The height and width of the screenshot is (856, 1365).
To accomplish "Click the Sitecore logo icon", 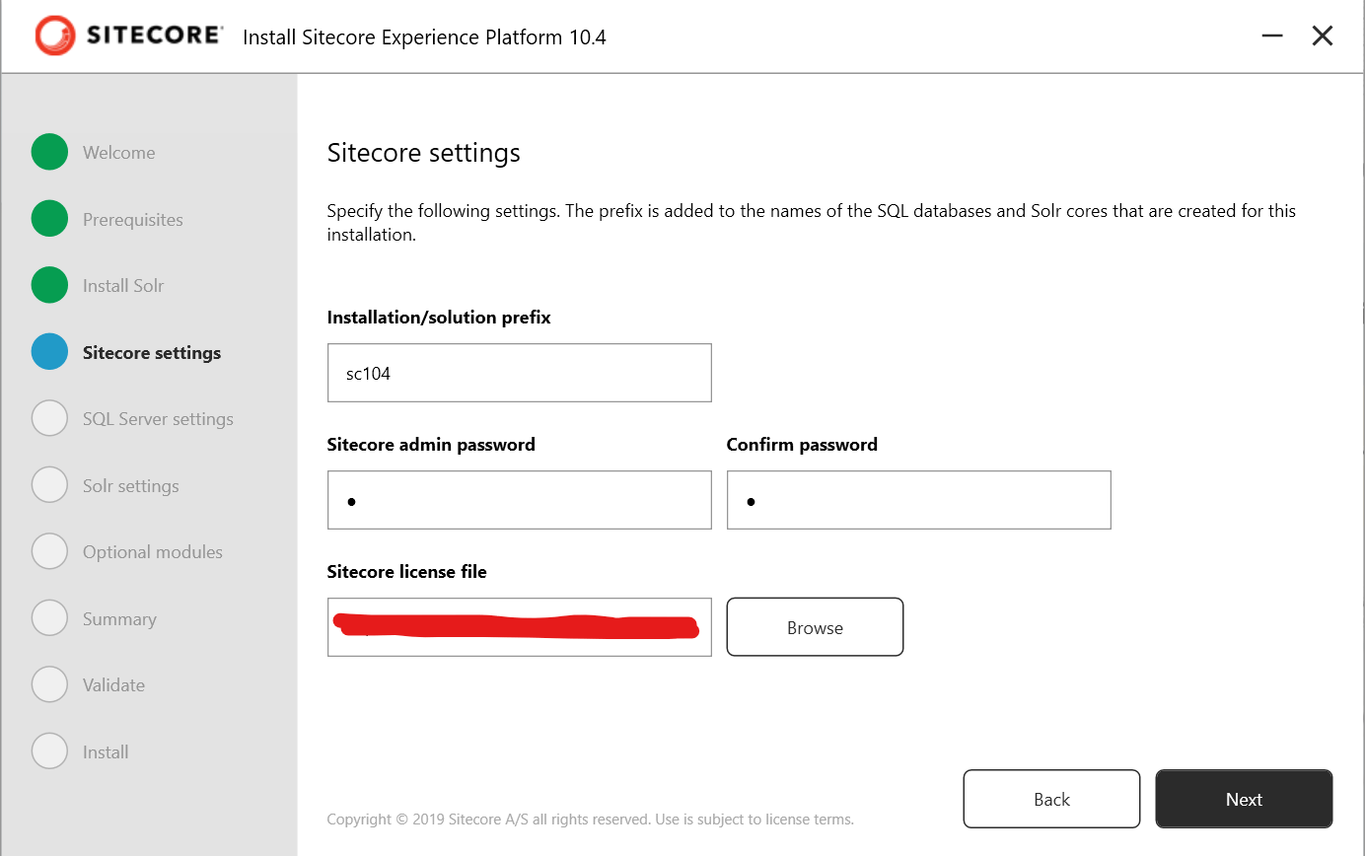I will click(54, 36).
